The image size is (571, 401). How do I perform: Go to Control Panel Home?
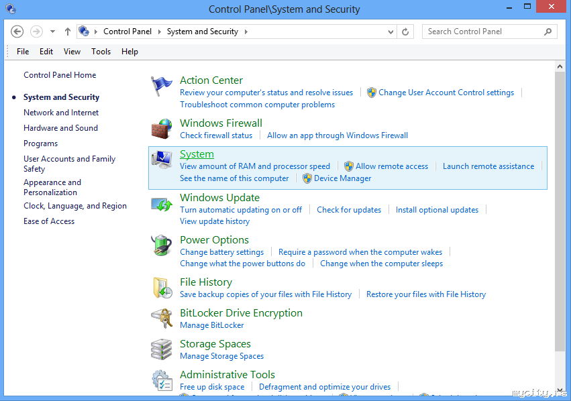60,75
